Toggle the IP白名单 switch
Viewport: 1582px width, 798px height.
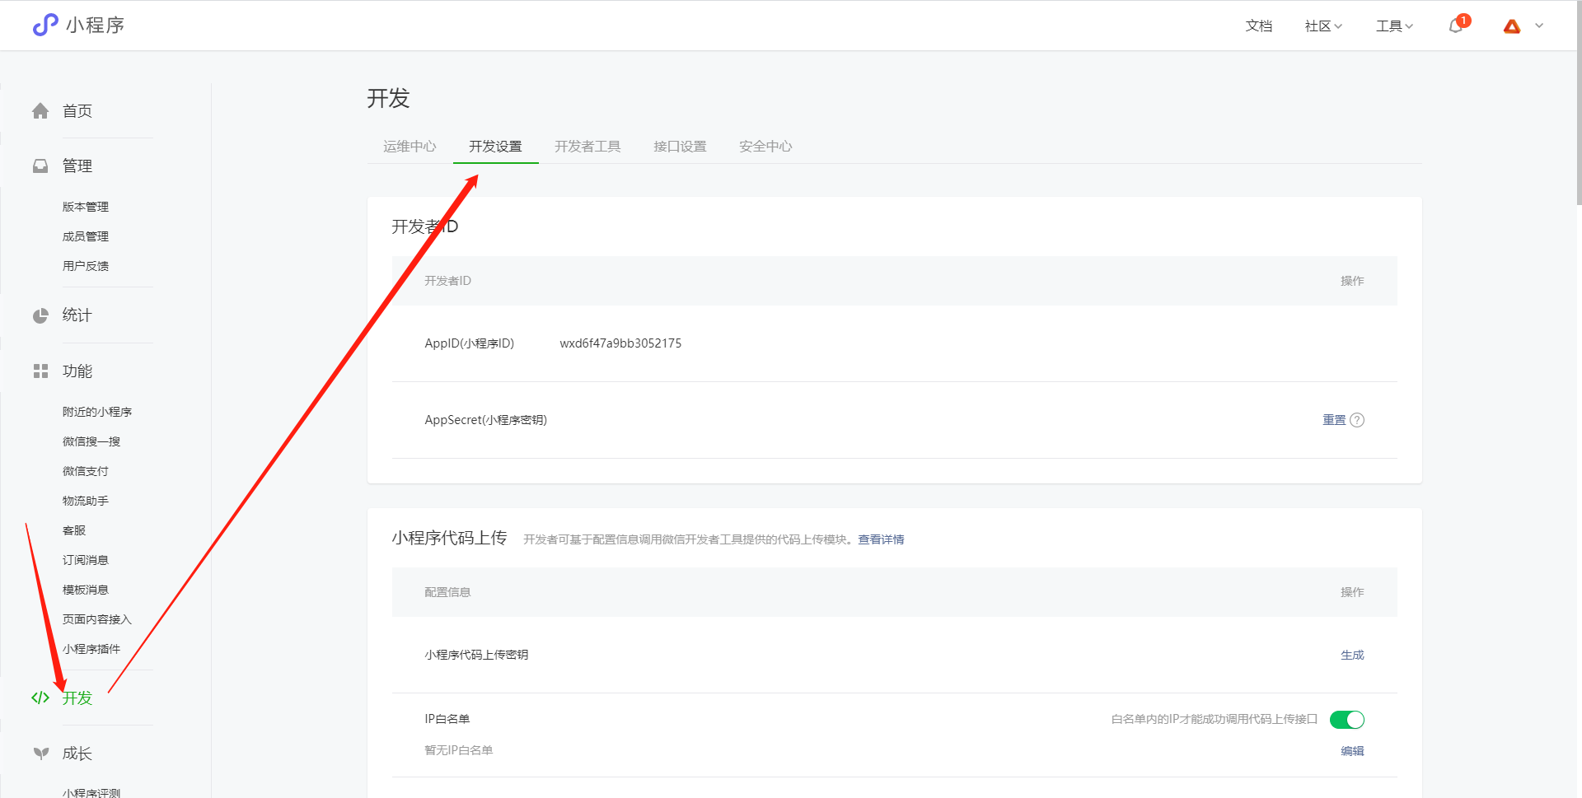pos(1347,720)
